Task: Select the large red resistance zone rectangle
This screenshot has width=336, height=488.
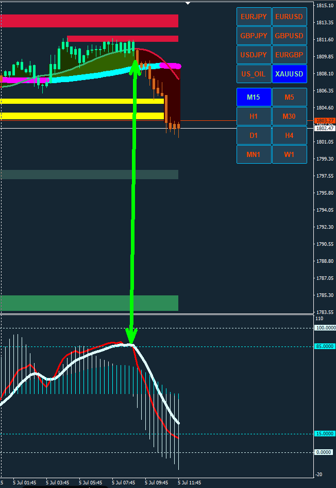Action: 89,21
